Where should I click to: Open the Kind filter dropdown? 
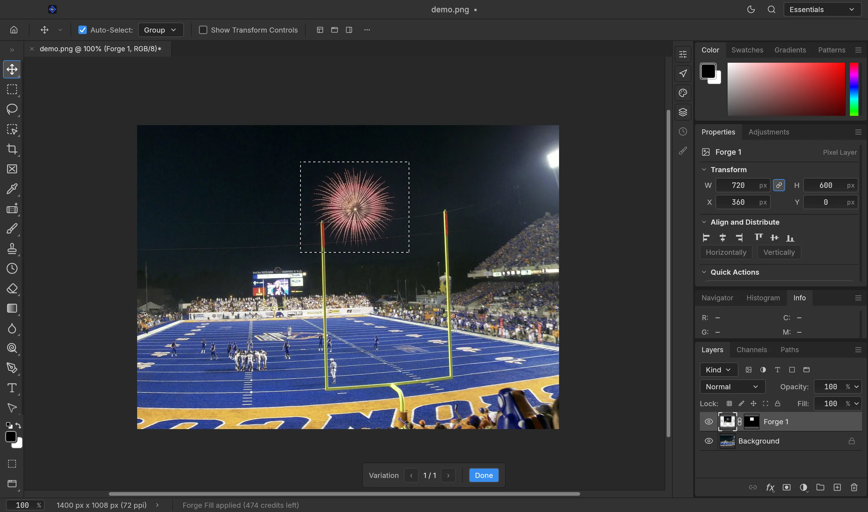(719, 370)
